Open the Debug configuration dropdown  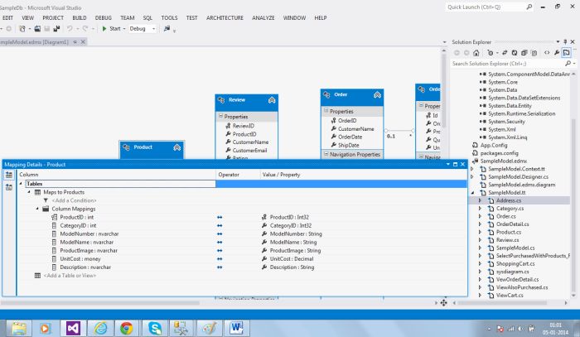tap(153, 29)
